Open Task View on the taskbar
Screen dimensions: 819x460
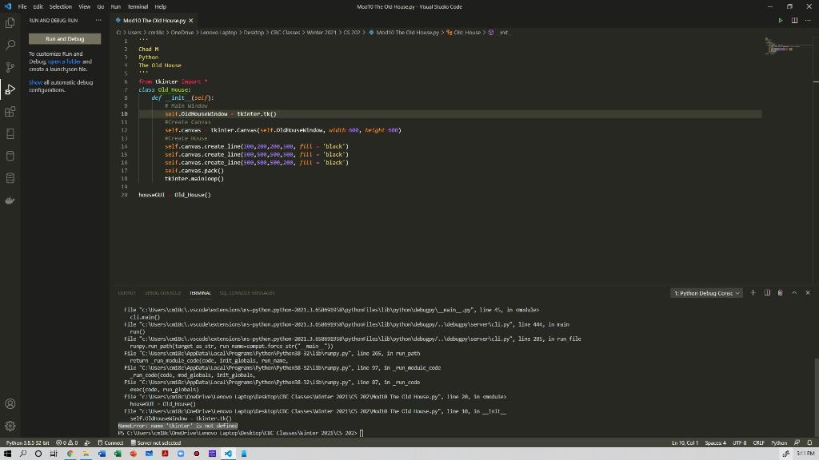tap(54, 454)
